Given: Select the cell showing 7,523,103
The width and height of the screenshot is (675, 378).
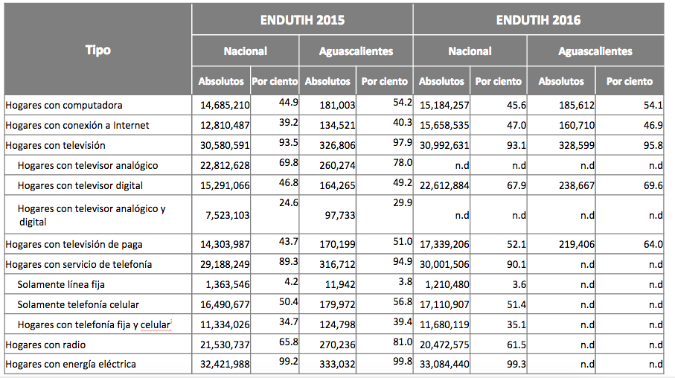Looking at the screenshot, I should pos(222,215).
